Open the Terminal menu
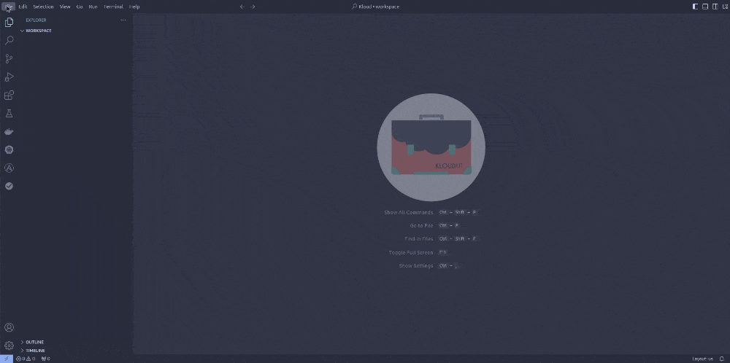 point(113,7)
